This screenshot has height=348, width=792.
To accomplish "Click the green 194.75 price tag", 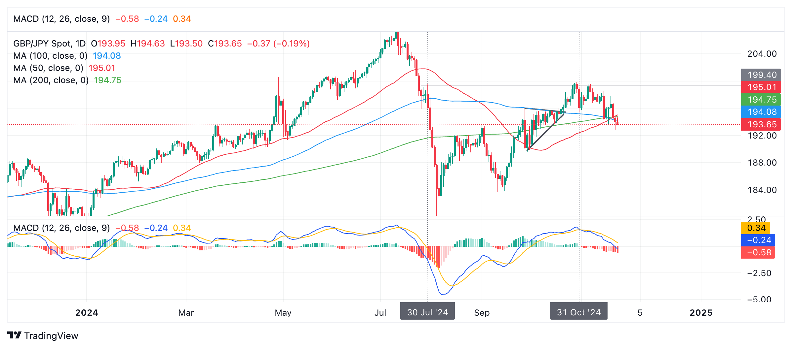I will coord(761,100).
